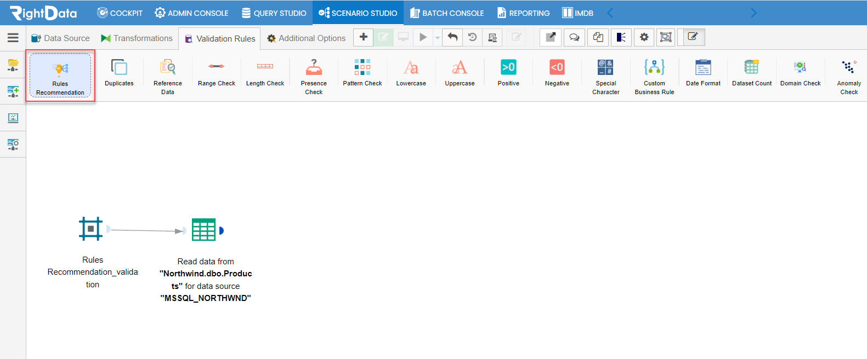The image size is (867, 359).
Task: Select the Rules Recommendation_validation node
Action: click(90, 229)
